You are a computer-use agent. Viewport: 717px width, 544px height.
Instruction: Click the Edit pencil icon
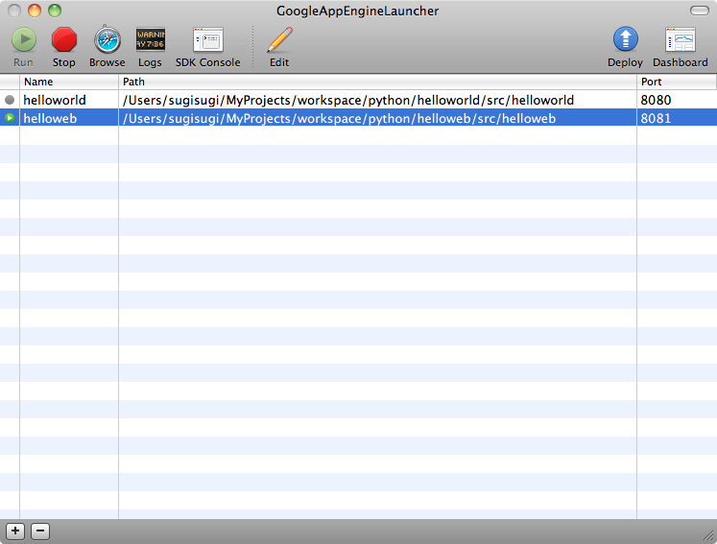click(279, 39)
